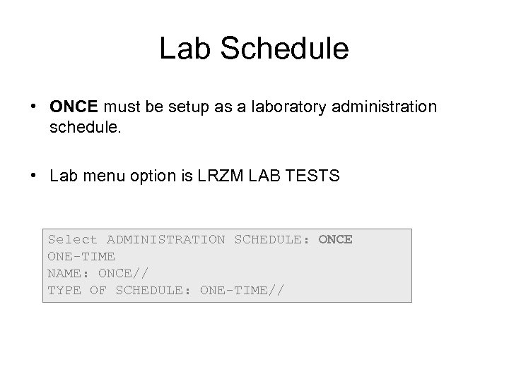The height and width of the screenshot is (381, 509).
Task: Click the "ONCE//" value after NAME
Action: click(123, 273)
